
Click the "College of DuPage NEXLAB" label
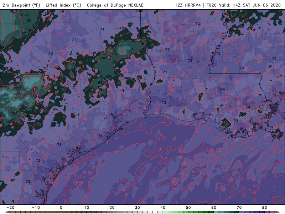115,5
